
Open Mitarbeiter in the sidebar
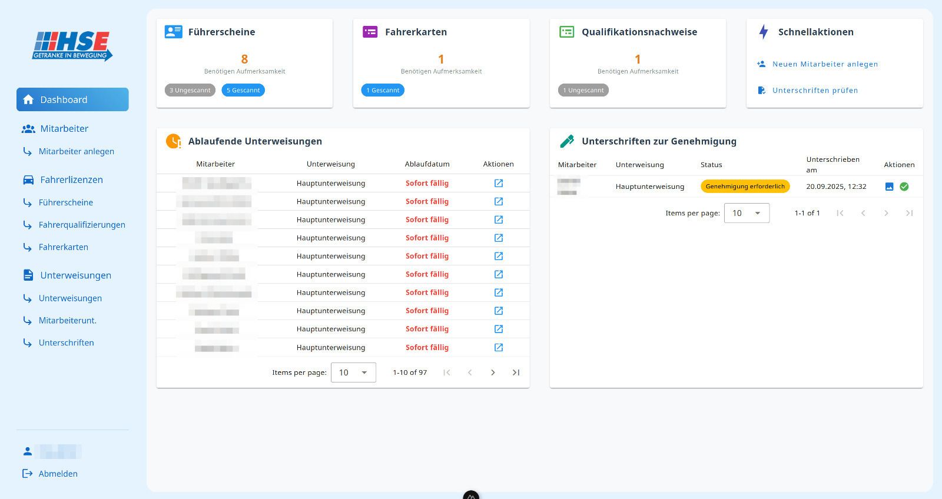pyautogui.click(x=64, y=128)
